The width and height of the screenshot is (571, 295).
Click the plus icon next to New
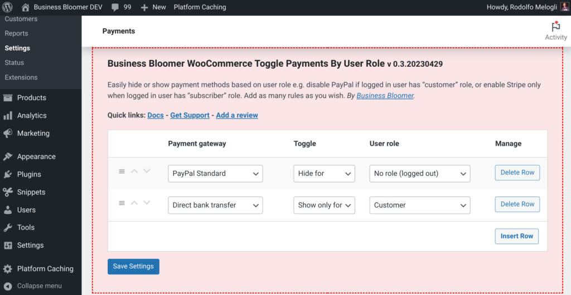click(144, 7)
